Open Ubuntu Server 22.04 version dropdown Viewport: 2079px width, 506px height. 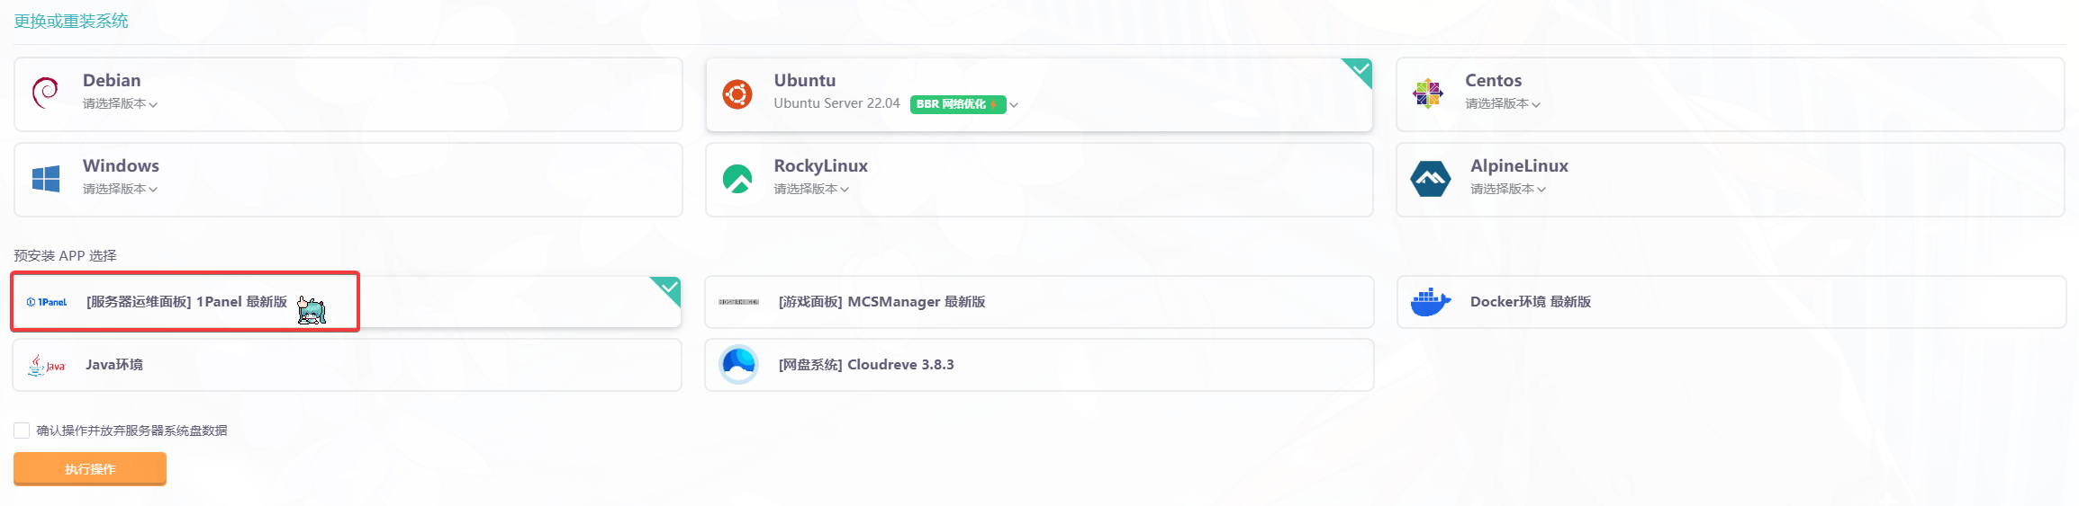click(896, 104)
